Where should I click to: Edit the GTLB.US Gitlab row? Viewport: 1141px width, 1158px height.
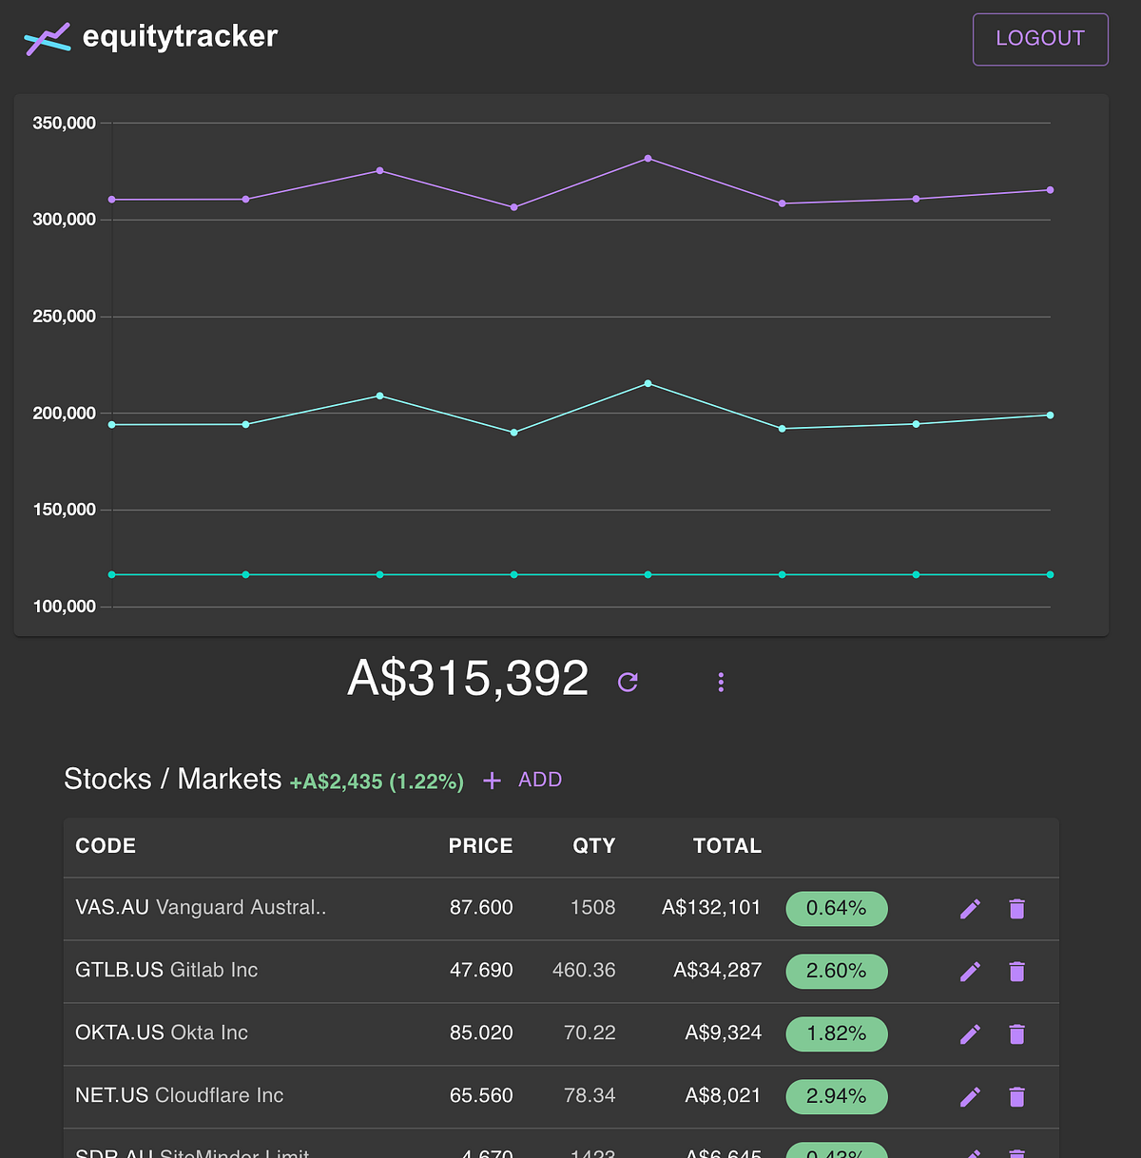(970, 972)
